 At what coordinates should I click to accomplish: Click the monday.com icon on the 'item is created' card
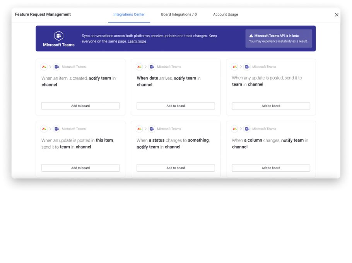44,67
